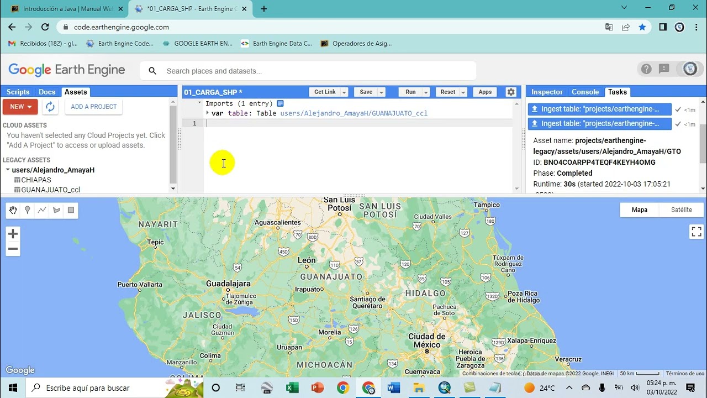The height and width of the screenshot is (398, 707).
Task: Open Excel from the taskbar
Action: tap(292, 388)
